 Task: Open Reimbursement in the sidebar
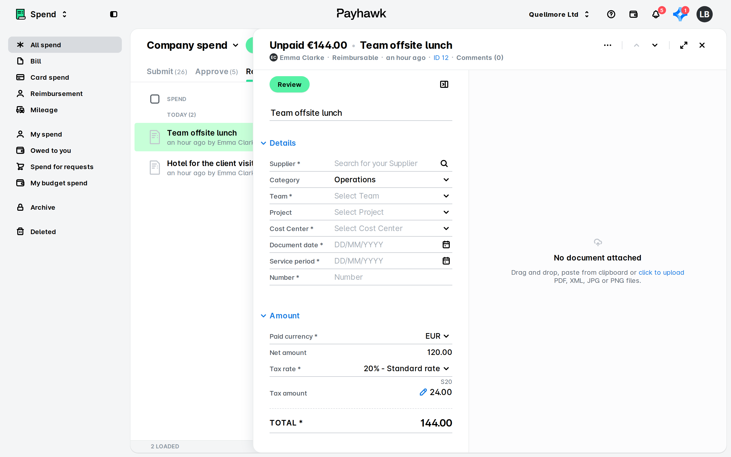click(65, 94)
